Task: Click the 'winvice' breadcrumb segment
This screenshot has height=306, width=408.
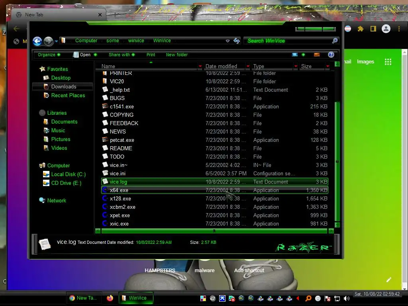Action: pyautogui.click(x=136, y=41)
